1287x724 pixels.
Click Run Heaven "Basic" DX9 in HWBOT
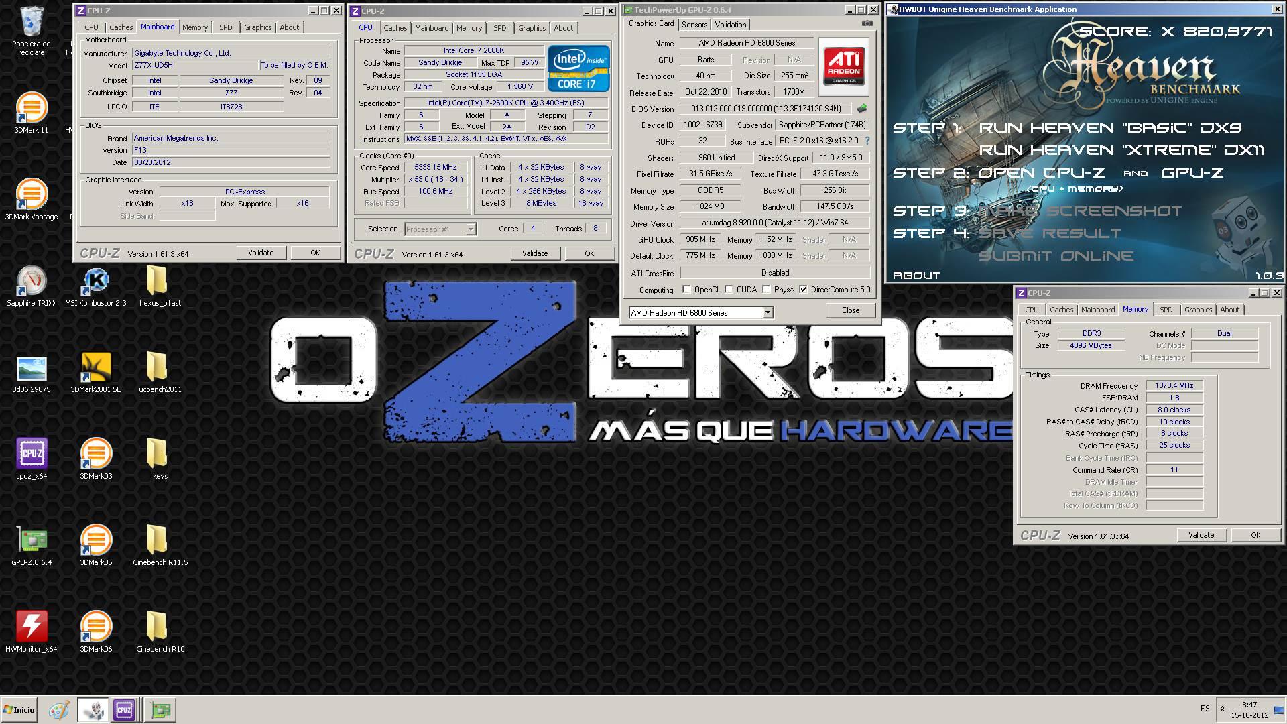click(1111, 127)
